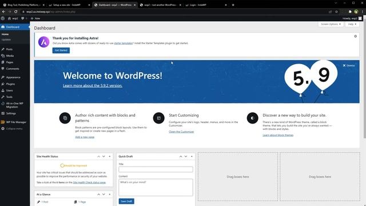Expand the Help dropdown tab
Image resolution: width=366 pixels, height=206 pixels.
(x=352, y=24)
